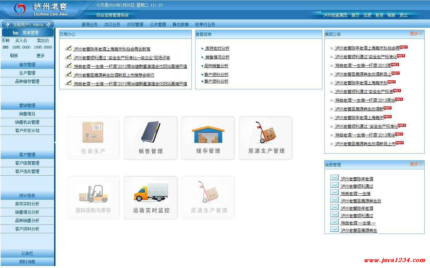Click 退出 to log out
Screen dimensions: 430x268
pyautogui.click(x=403, y=15)
